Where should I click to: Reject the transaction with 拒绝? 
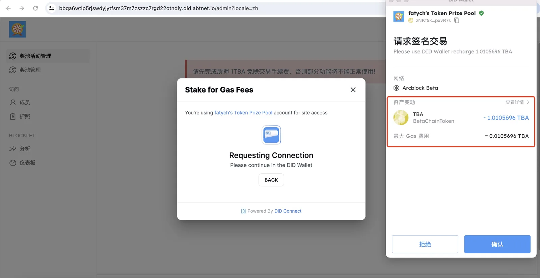pos(425,244)
